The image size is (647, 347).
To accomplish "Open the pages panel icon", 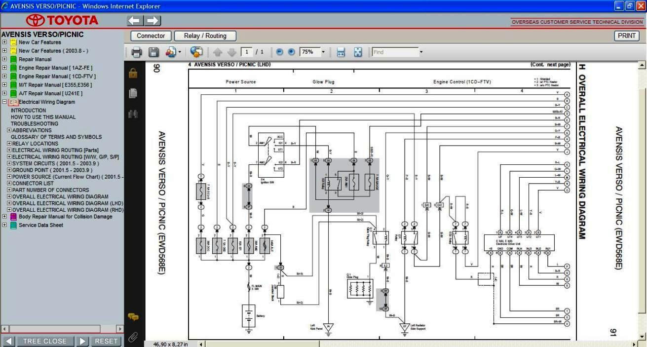I will [x=133, y=93].
